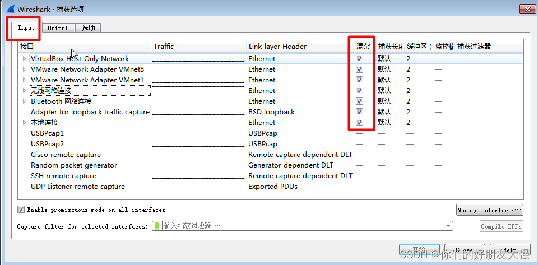Uncheck Enable promiscuous mode on all interfaces
Viewport: 538px width, 265px height.
(x=21, y=209)
